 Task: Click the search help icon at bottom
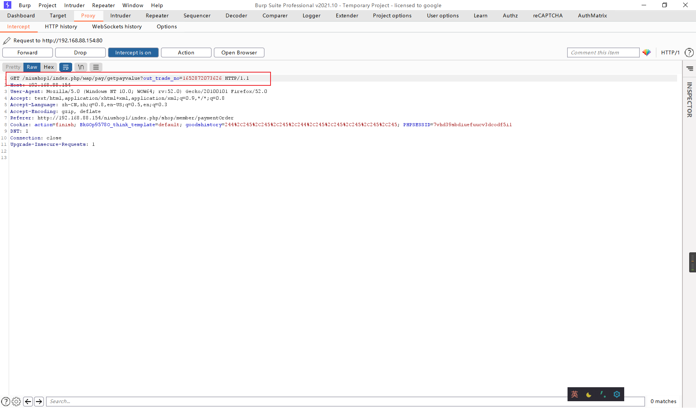tap(6, 401)
